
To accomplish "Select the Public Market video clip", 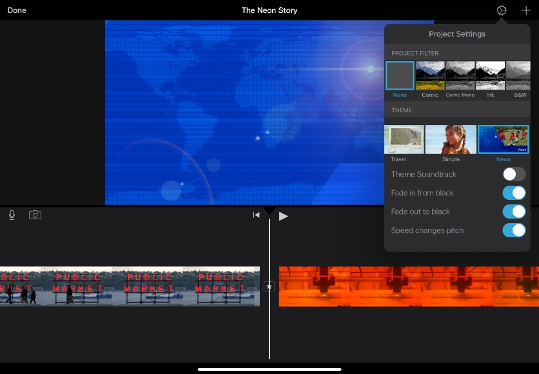I will pyautogui.click(x=129, y=286).
